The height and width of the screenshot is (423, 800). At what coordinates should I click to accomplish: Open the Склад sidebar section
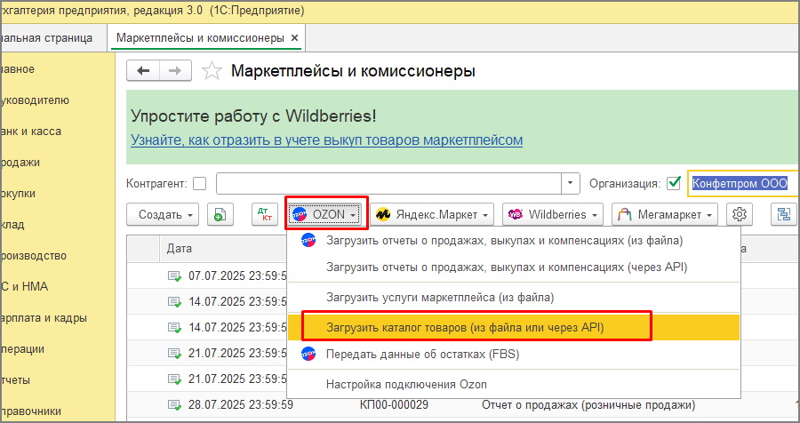(12, 225)
